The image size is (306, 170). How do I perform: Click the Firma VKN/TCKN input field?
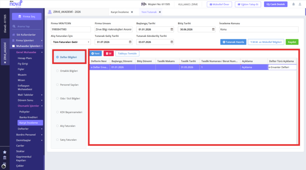(x=71, y=29)
